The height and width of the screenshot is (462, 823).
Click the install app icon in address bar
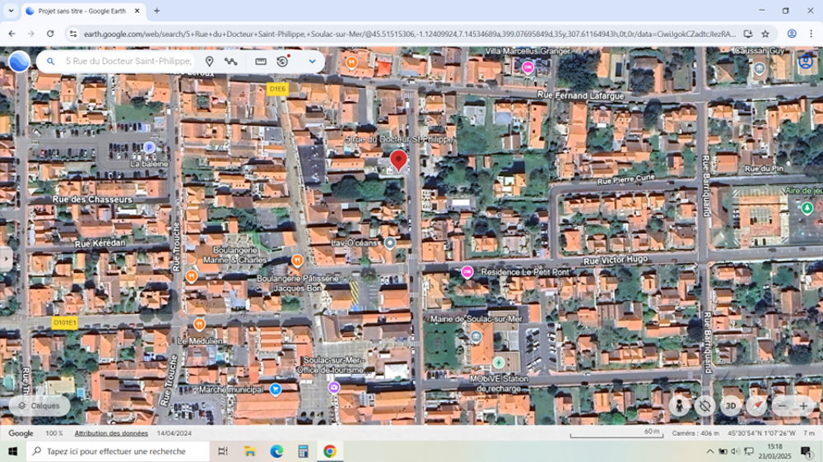tap(748, 34)
